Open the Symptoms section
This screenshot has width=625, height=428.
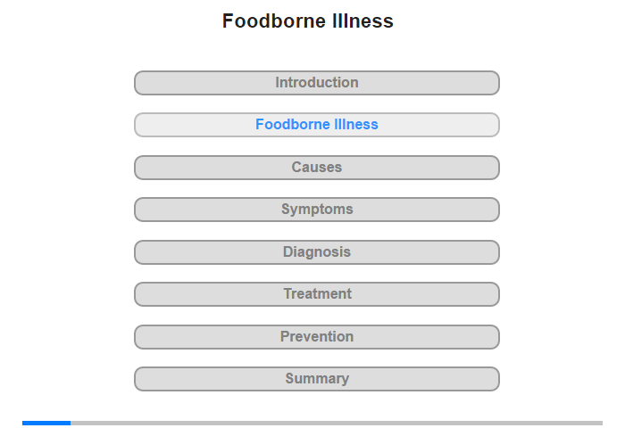316,210
